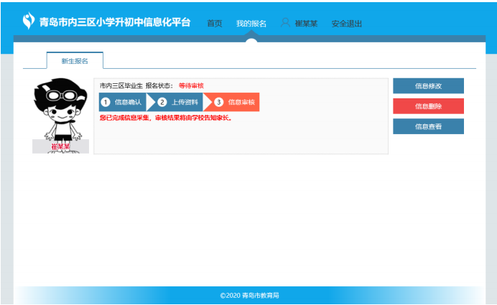The image size is (497, 305).
Task: Click the red 等待审核 status text
Action: coord(191,85)
